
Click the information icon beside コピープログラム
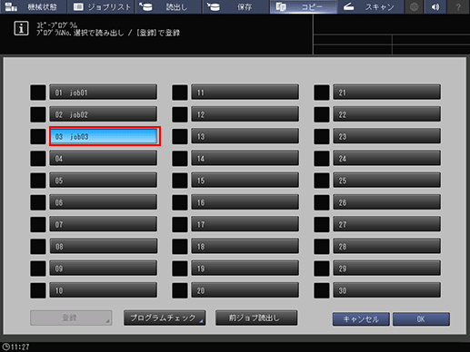(x=21, y=28)
